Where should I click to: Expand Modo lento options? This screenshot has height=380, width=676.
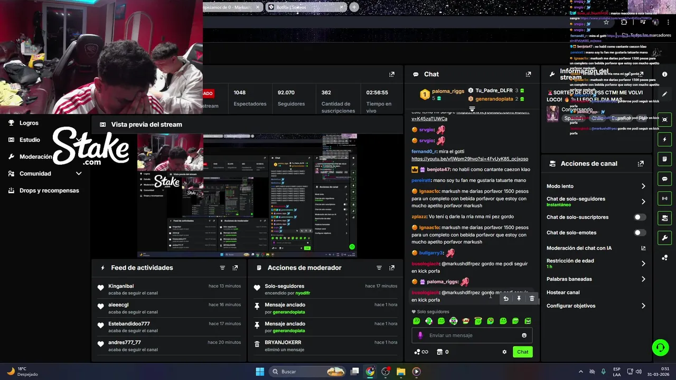pyautogui.click(x=643, y=186)
